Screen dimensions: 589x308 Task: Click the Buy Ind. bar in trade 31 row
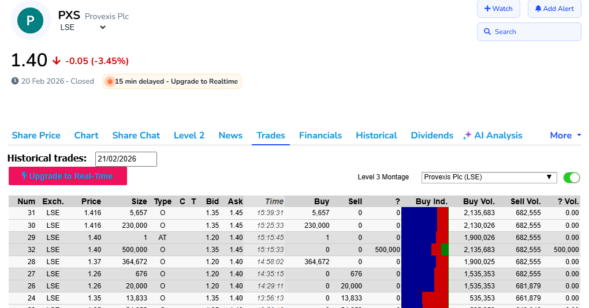tap(425, 213)
